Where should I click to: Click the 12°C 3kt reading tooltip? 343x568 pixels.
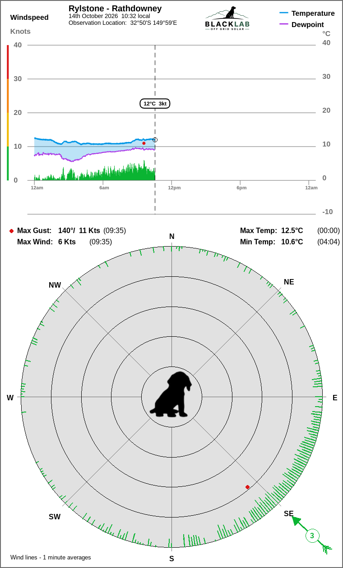[x=155, y=104]
